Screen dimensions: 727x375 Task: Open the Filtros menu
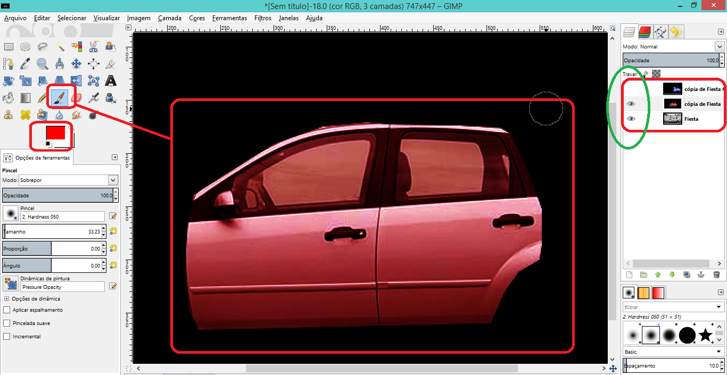pyautogui.click(x=262, y=18)
